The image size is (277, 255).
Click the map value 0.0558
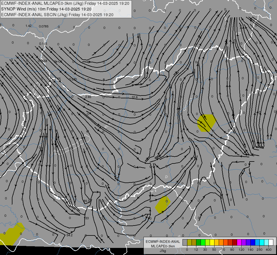pyautogui.click(x=42, y=61)
